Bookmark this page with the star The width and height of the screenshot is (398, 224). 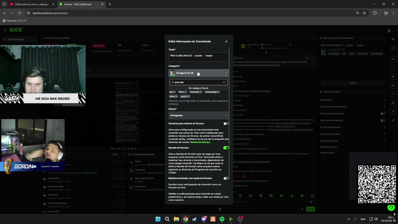tap(364, 13)
